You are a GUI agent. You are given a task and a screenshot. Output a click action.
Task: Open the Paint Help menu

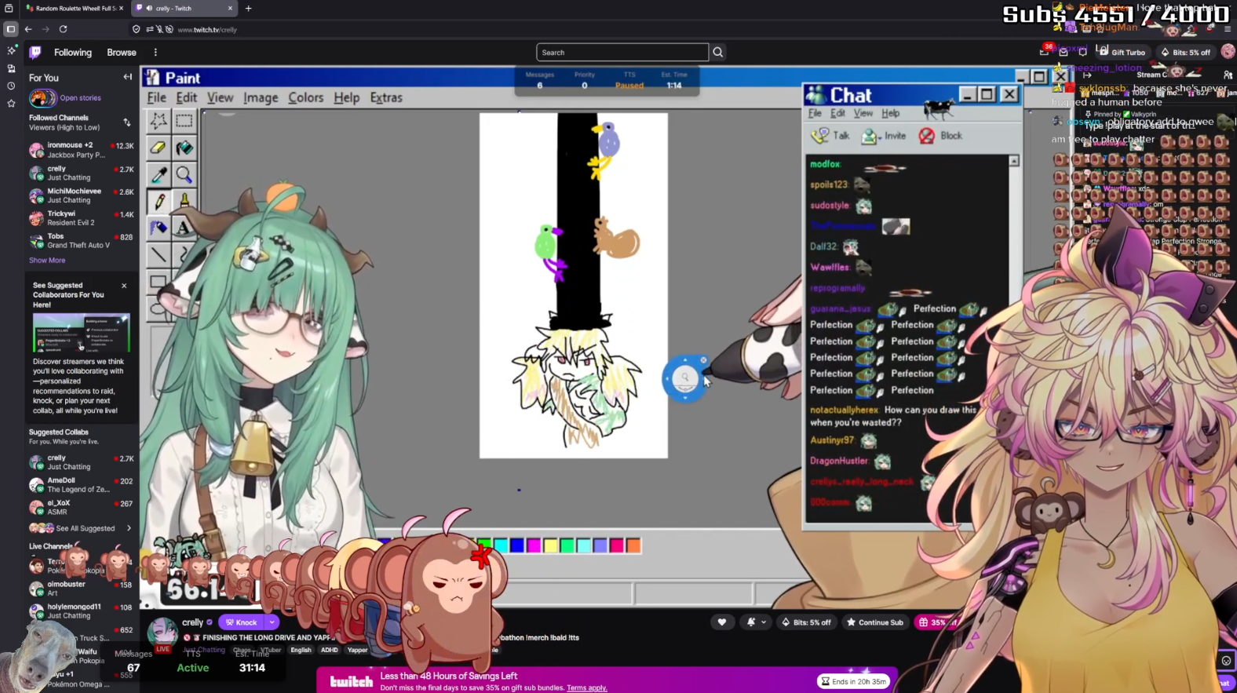click(346, 98)
